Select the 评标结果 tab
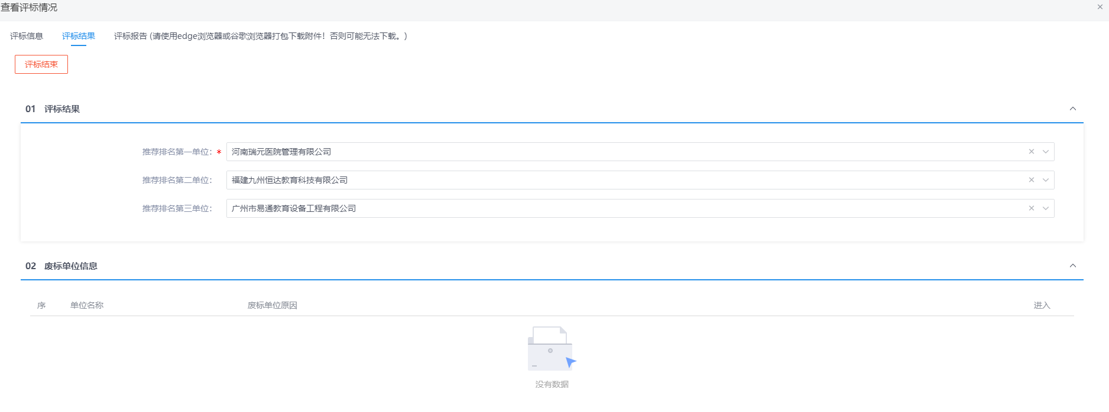1109x412 pixels. point(78,36)
